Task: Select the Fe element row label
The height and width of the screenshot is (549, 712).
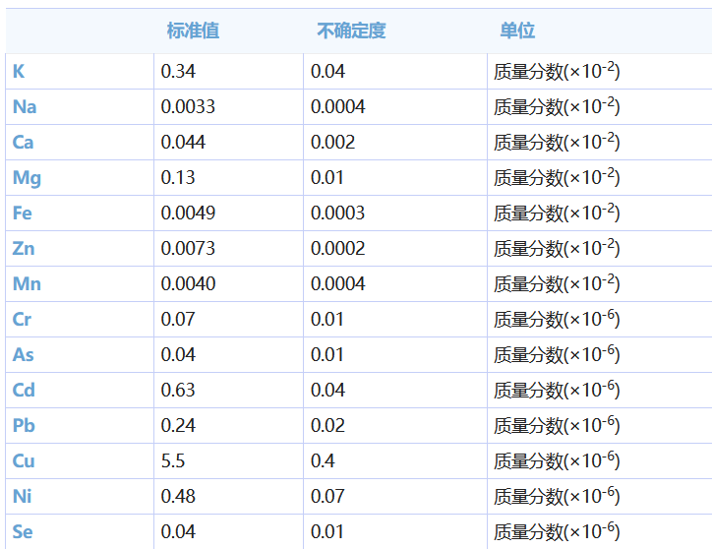Action: click(23, 213)
